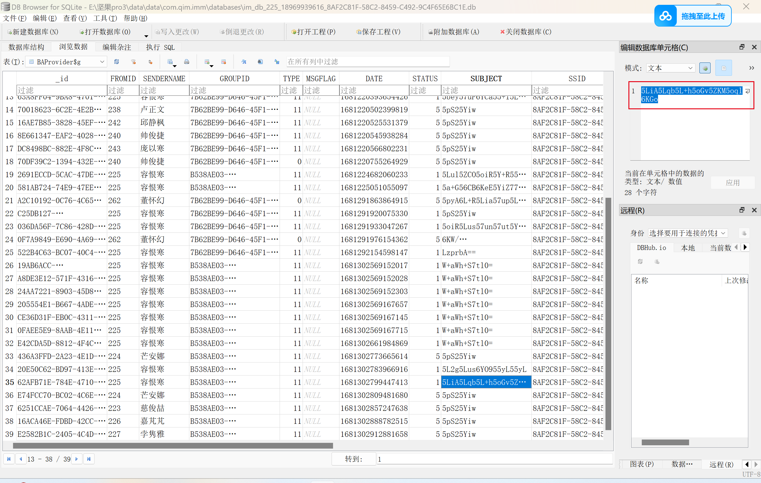Screen dimensions: 761x483
Task: Click the font format icon in table toolbar
Action: pos(244,62)
